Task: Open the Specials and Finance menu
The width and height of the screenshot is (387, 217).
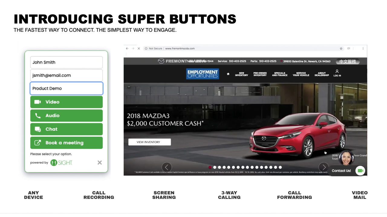Action: point(280,74)
